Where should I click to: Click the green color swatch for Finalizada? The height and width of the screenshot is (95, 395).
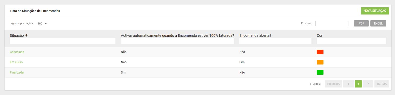coord(320,72)
